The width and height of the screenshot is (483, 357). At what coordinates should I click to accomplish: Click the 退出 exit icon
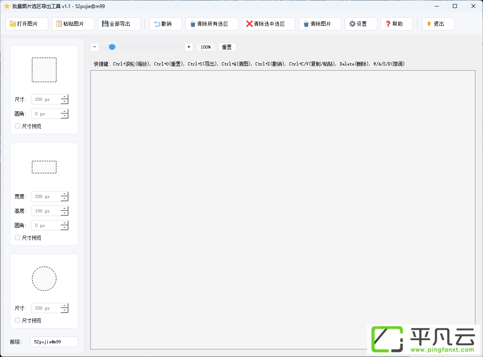(x=430, y=24)
